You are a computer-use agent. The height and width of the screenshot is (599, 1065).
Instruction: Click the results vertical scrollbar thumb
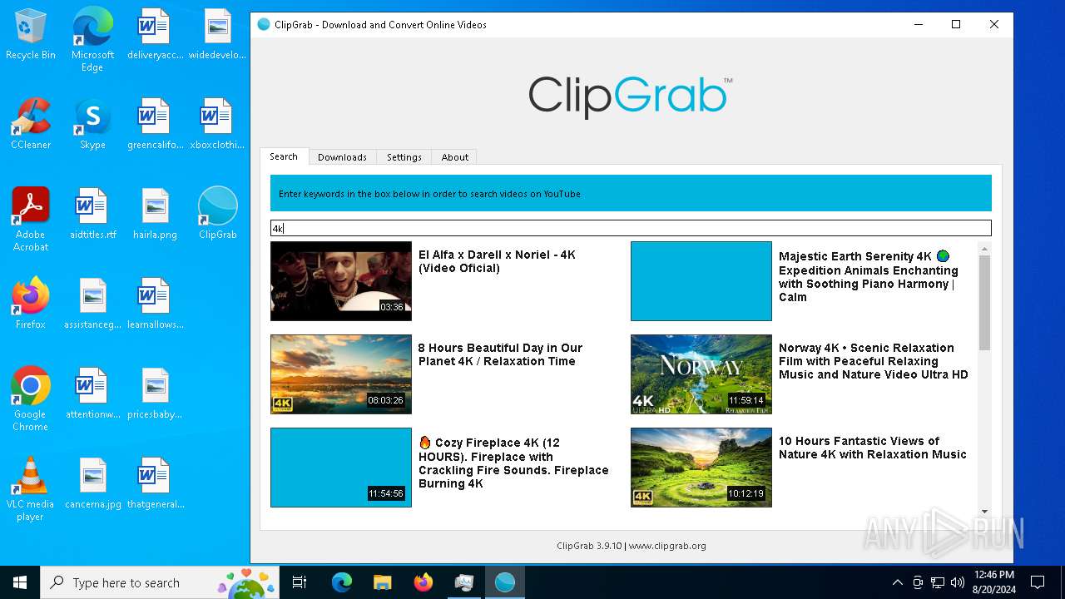click(x=984, y=303)
